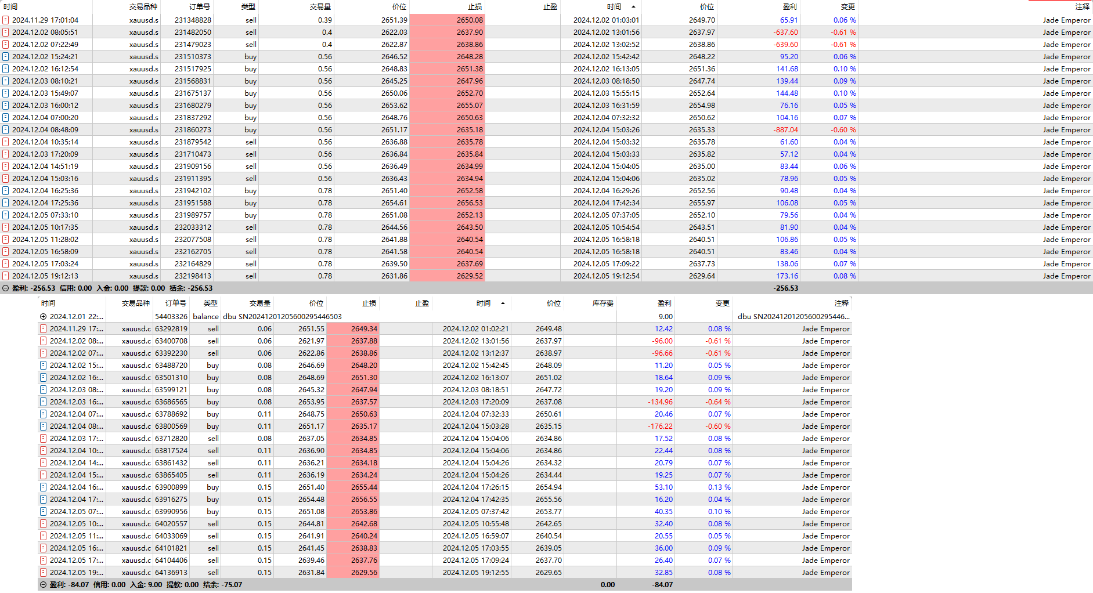Expand the balance entry icon for order 54403326
Viewport: 1093px width, 593px height.
point(43,316)
